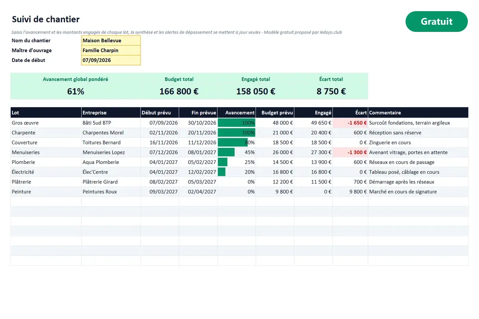The width and height of the screenshot is (479, 319).
Task: Click the Entreprise column header
Action: 111,113
